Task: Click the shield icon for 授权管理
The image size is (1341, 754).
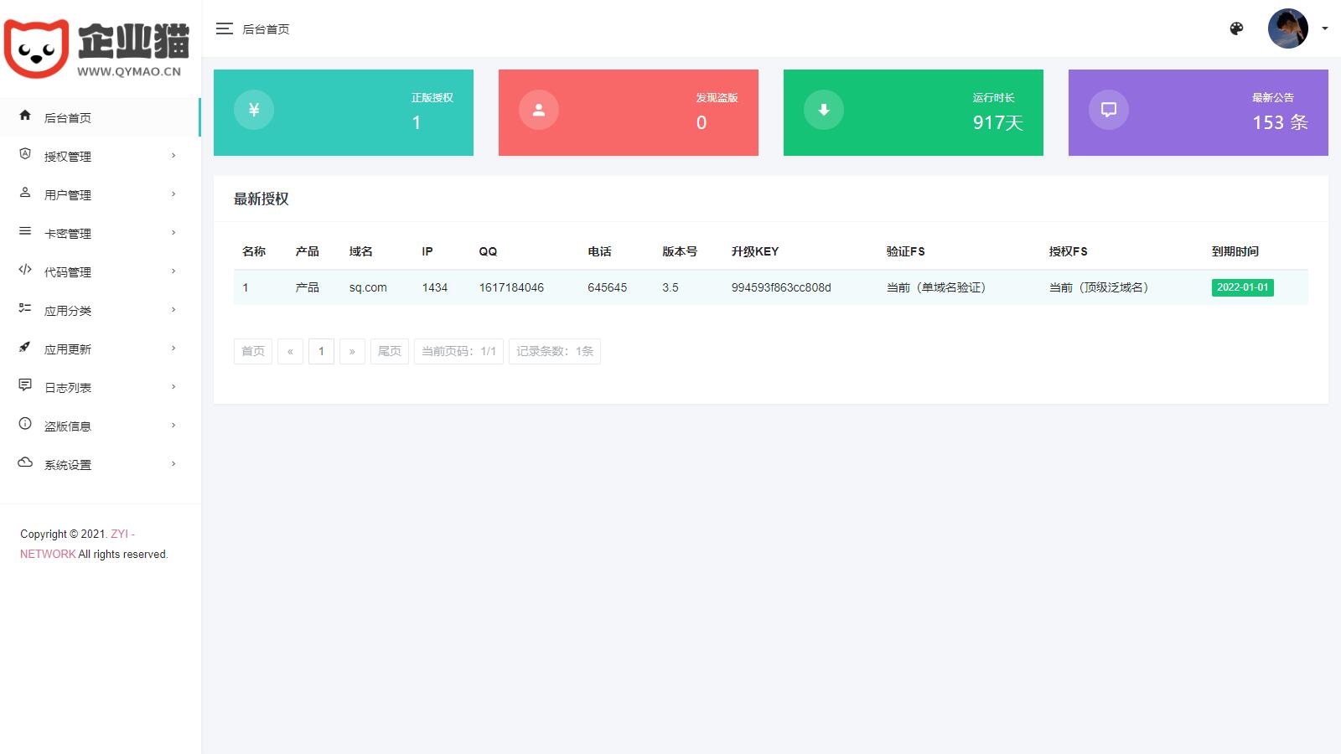Action: click(x=25, y=154)
